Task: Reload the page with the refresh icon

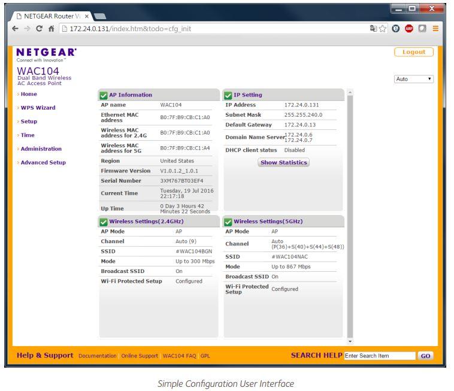Action: pos(39,28)
